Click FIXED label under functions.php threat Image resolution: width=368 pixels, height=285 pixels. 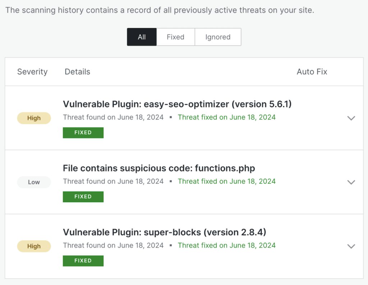coord(83,197)
